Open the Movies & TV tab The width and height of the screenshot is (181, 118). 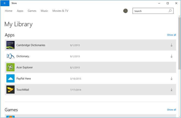click(60, 11)
